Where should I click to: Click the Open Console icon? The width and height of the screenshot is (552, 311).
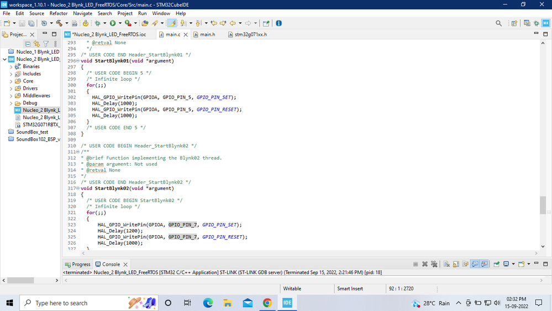(522, 264)
